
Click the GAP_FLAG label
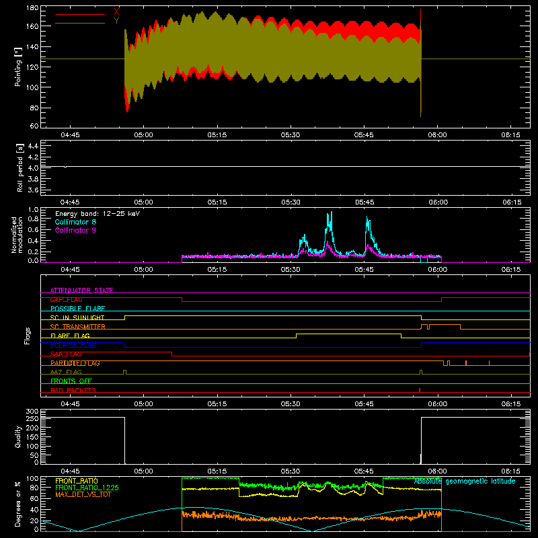point(66,299)
